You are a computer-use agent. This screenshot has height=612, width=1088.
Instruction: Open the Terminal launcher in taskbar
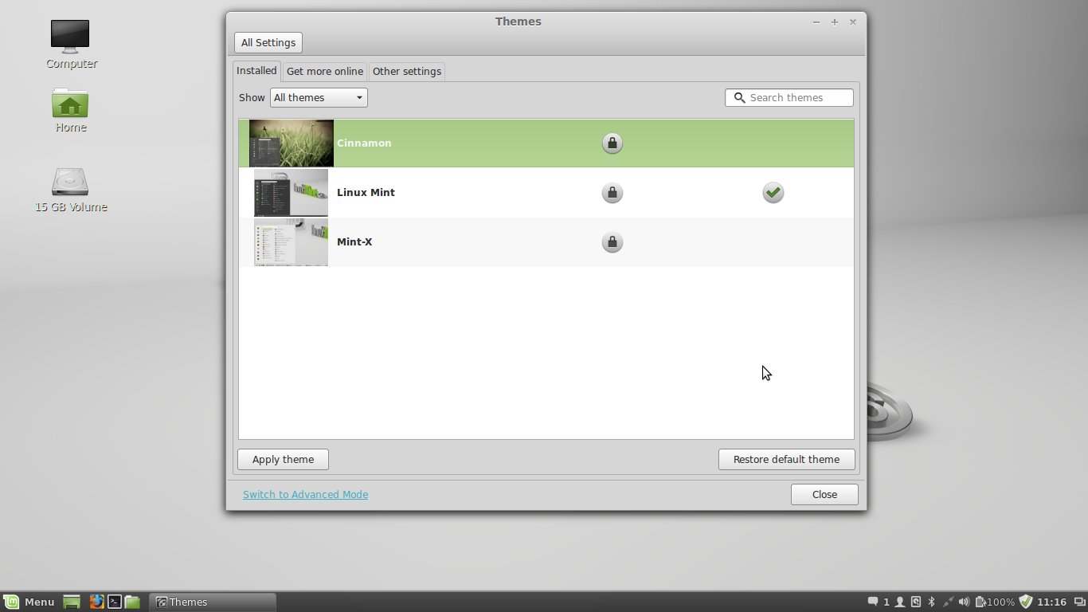(115, 602)
